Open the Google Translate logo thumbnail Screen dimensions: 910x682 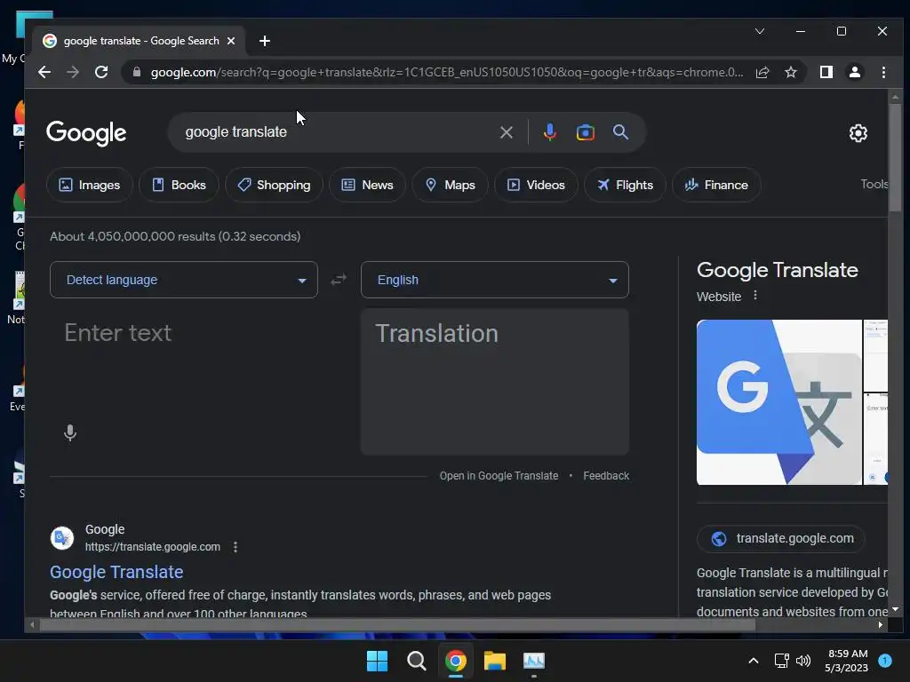click(778, 402)
